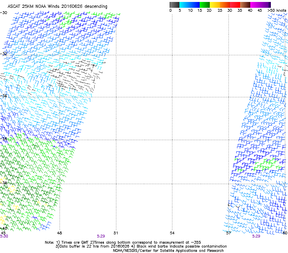This screenshot has height=253, width=288.
Task: Click the orange 25-30 knots legend swatch
Action: (x=225, y=5)
